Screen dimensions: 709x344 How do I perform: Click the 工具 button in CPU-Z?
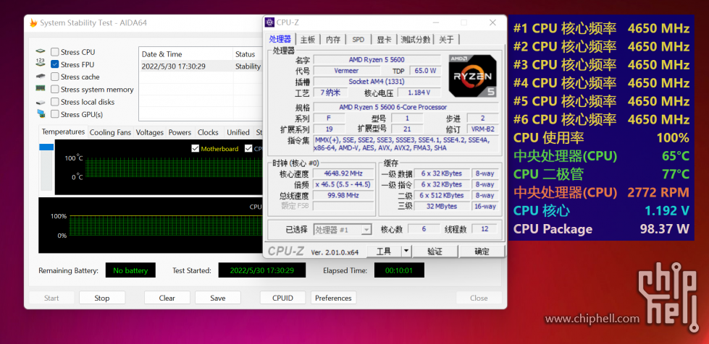pyautogui.click(x=384, y=251)
